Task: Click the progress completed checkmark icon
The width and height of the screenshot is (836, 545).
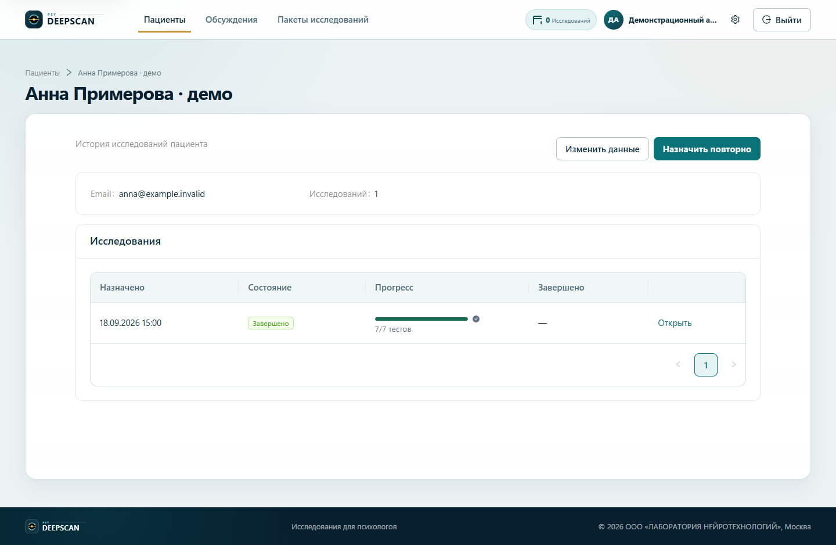Action: pos(476,319)
